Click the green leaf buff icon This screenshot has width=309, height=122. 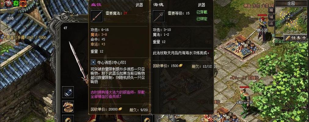click(x=16, y=3)
